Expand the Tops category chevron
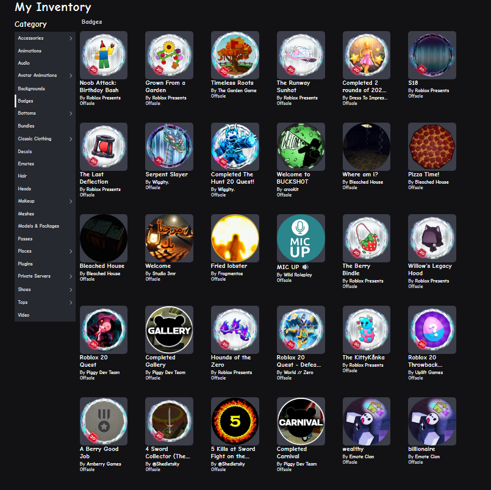This screenshot has height=490, width=491. pos(71,303)
